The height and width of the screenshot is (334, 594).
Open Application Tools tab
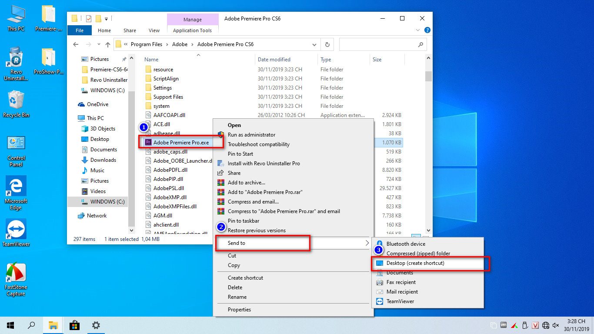(192, 30)
